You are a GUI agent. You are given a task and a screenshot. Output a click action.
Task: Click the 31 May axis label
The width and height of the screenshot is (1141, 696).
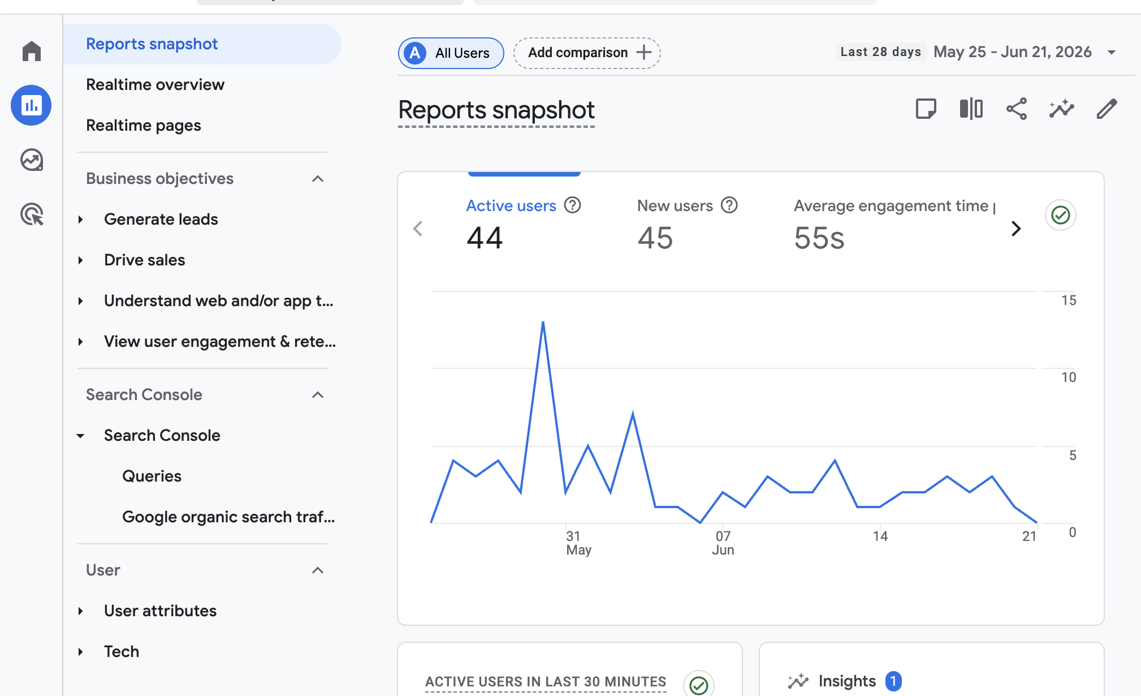pos(578,543)
